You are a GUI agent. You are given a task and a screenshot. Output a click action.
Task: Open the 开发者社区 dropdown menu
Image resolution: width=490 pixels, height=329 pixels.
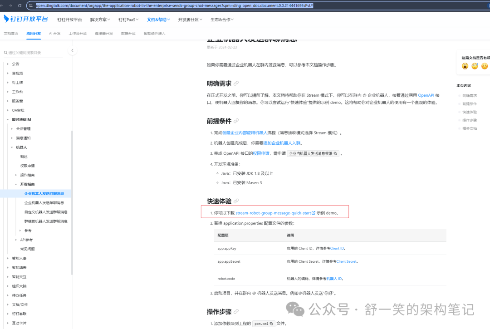190,20
